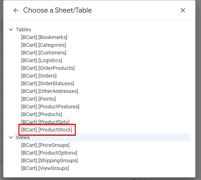Collapse the Views tree section
The image size is (201, 180).
click(11, 137)
